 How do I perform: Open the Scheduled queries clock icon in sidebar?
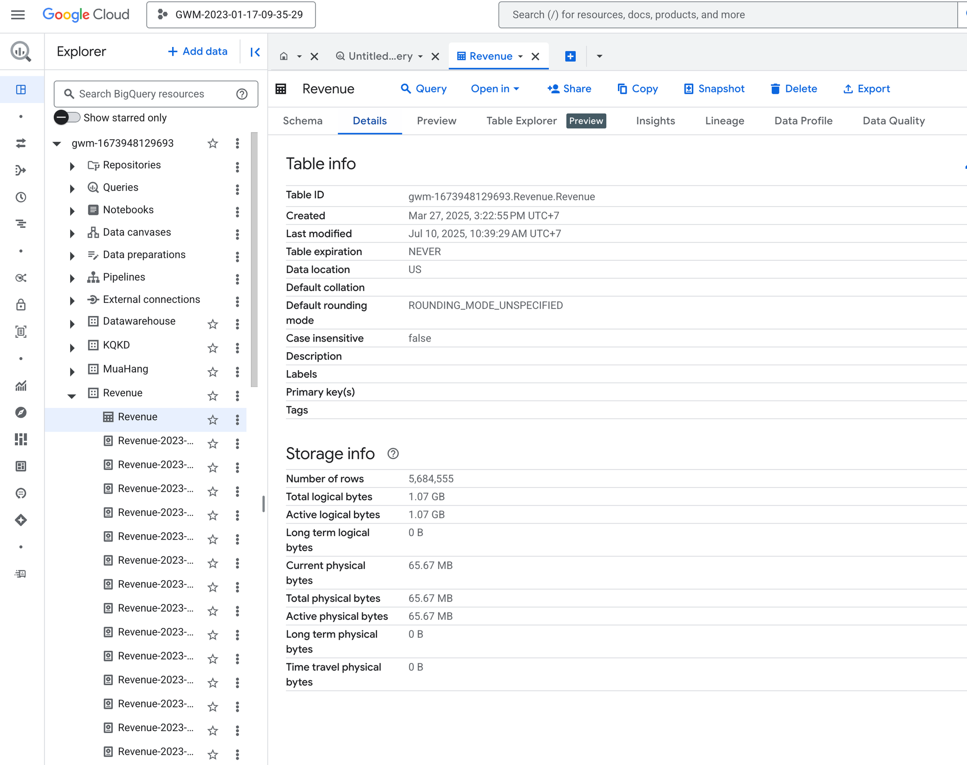[x=21, y=197]
